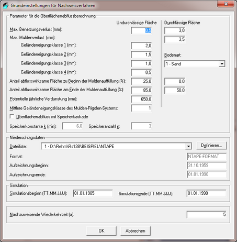The image size is (237, 242).
Task: Focus the Simulationsbeginn date field
Action: [x=93, y=193]
